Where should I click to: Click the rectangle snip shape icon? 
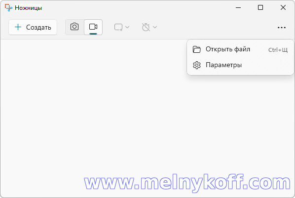click(118, 27)
